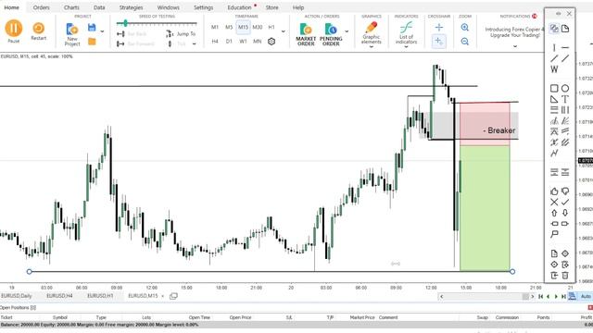This screenshot has height=333, width=593.
Task: Open the Store ribbon tab
Action: [271, 7]
